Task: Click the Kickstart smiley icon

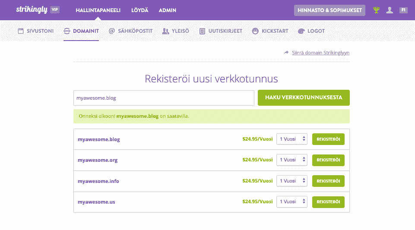Action: [255, 31]
